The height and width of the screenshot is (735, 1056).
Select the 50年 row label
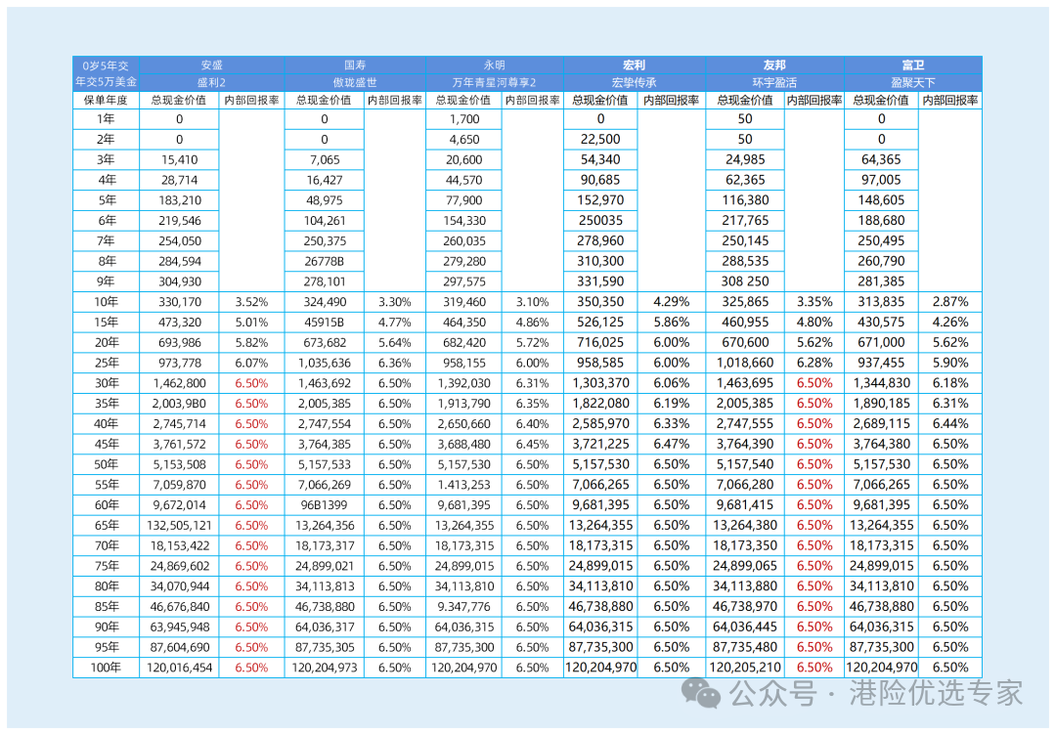tap(106, 464)
